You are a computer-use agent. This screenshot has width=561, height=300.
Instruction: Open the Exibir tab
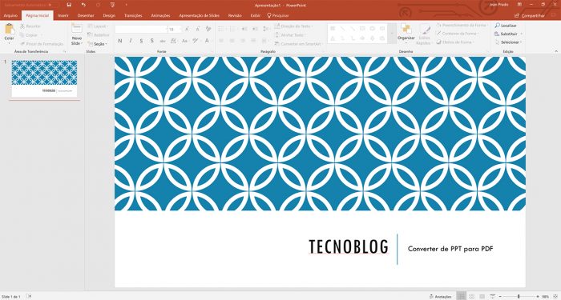256,16
